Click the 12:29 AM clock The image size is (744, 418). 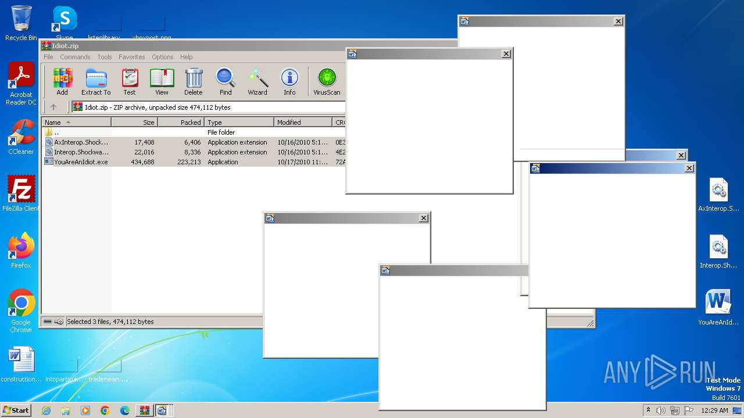point(715,410)
